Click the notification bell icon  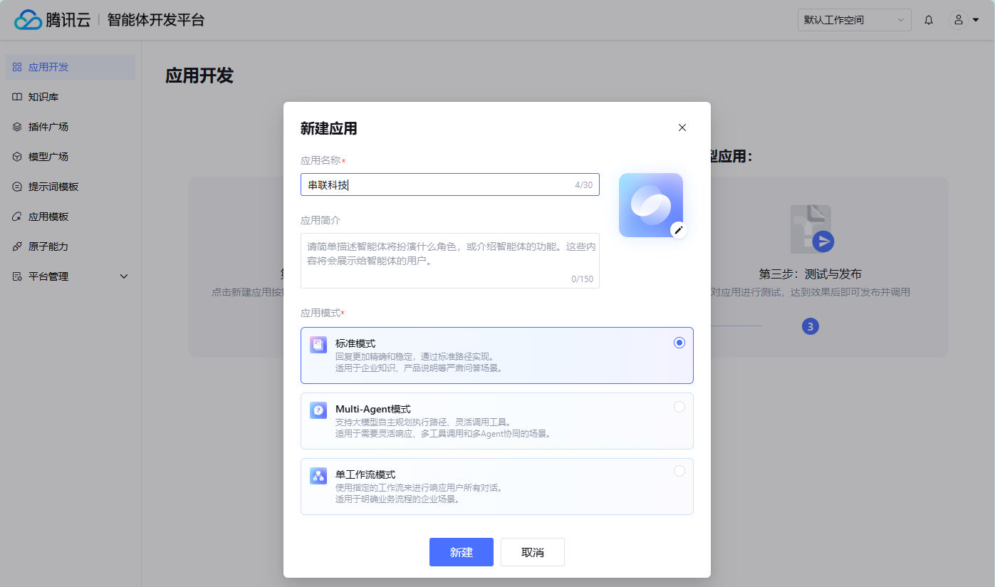(x=929, y=20)
